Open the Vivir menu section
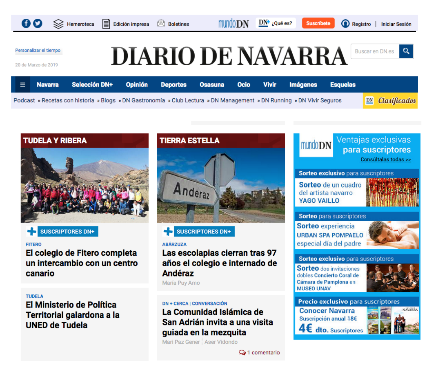 (x=270, y=84)
